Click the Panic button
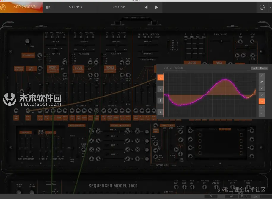This screenshot has width=272, height=199. coord(245,196)
